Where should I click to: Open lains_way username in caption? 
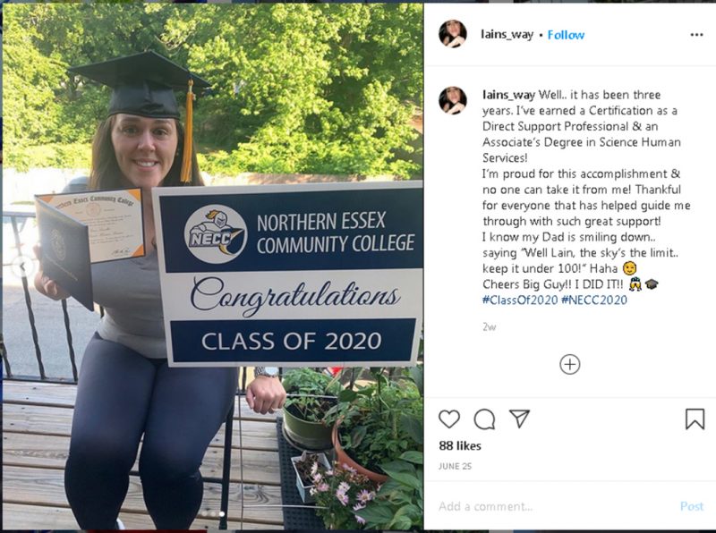508,95
